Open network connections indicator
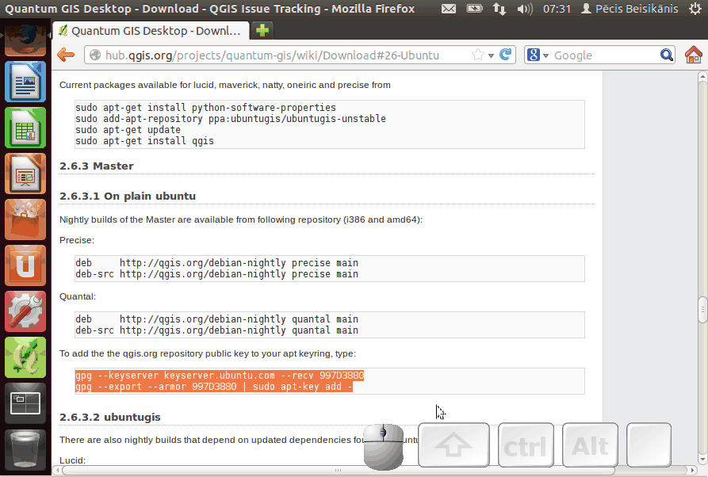Image resolution: width=708 pixels, height=477 pixels. point(499,9)
